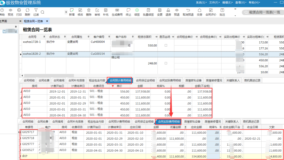Click the 审核 approve icon

click(97, 12)
